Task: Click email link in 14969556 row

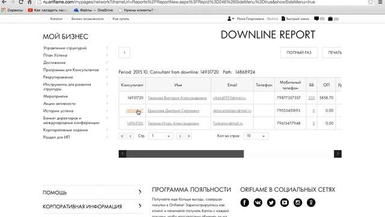Action: [x=228, y=123]
